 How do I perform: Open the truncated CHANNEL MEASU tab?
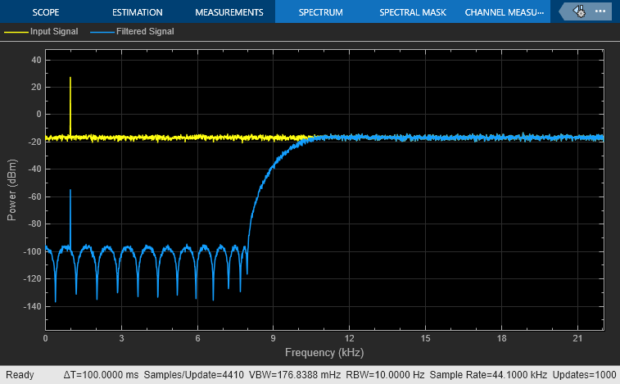(505, 12)
